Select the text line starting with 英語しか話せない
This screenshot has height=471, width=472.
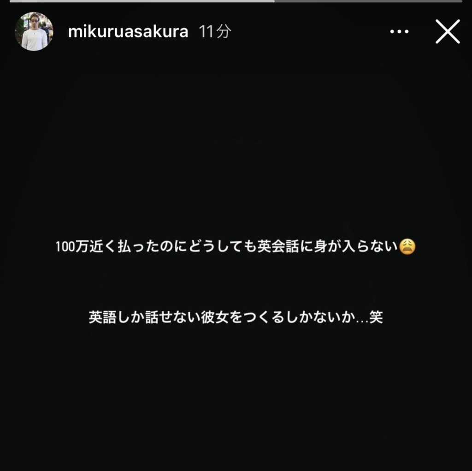236,317
